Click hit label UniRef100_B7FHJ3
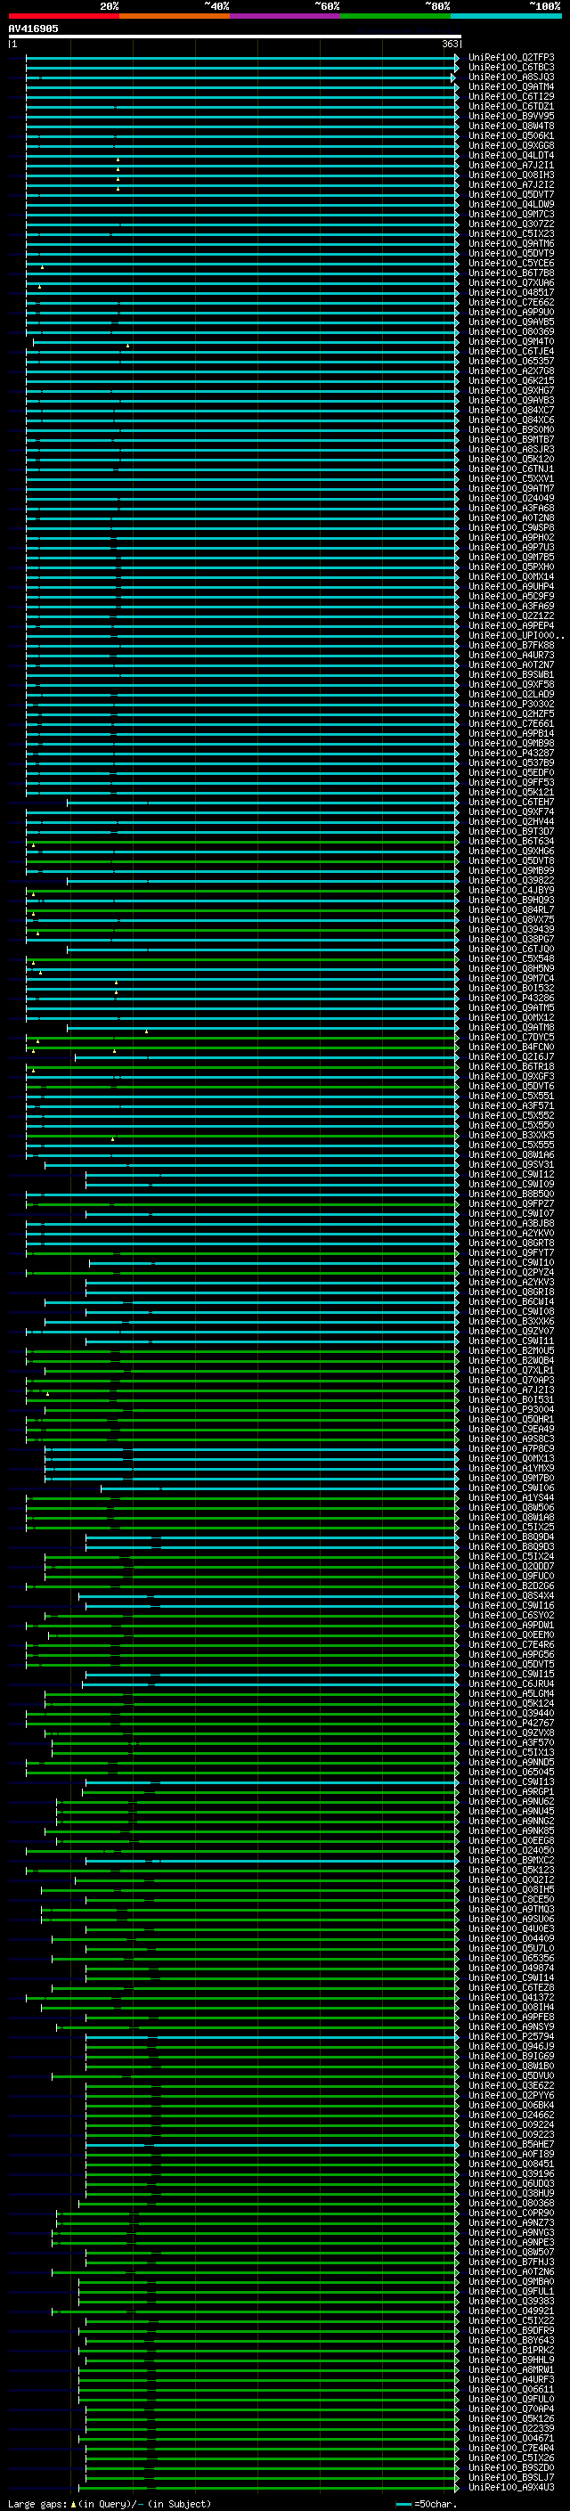The width and height of the screenshot is (570, 2511). pyautogui.click(x=511, y=2262)
